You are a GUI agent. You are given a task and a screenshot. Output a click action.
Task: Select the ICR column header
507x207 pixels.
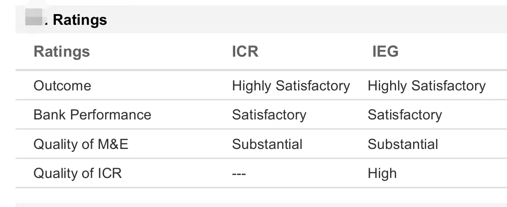245,51
